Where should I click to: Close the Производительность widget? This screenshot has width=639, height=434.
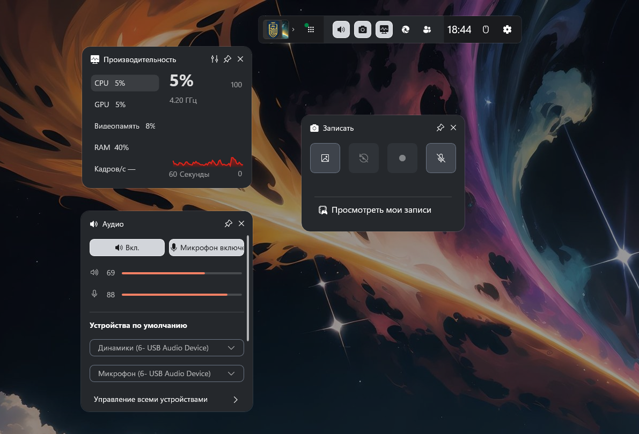[240, 59]
